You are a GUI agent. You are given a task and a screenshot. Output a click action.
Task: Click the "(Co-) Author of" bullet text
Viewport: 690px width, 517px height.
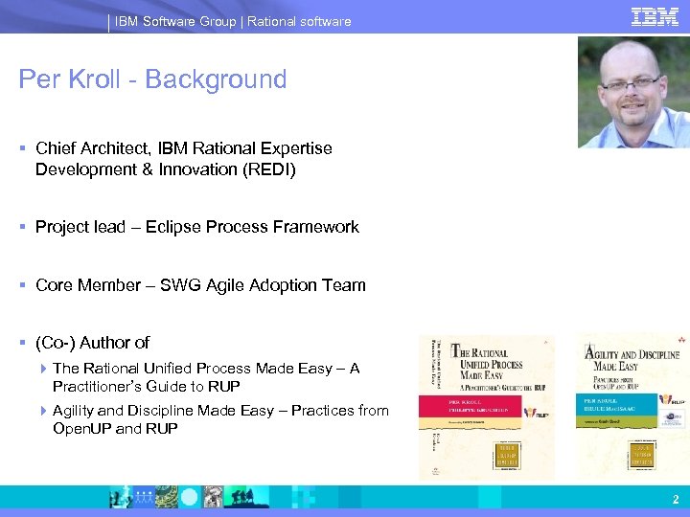(92, 343)
